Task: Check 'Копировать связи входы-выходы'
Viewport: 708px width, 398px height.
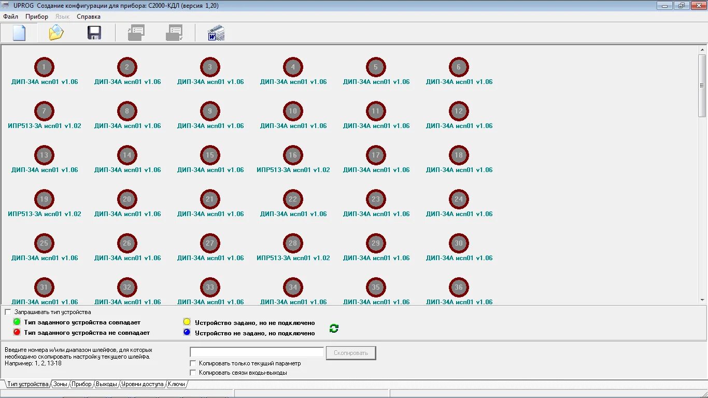Action: 193,373
